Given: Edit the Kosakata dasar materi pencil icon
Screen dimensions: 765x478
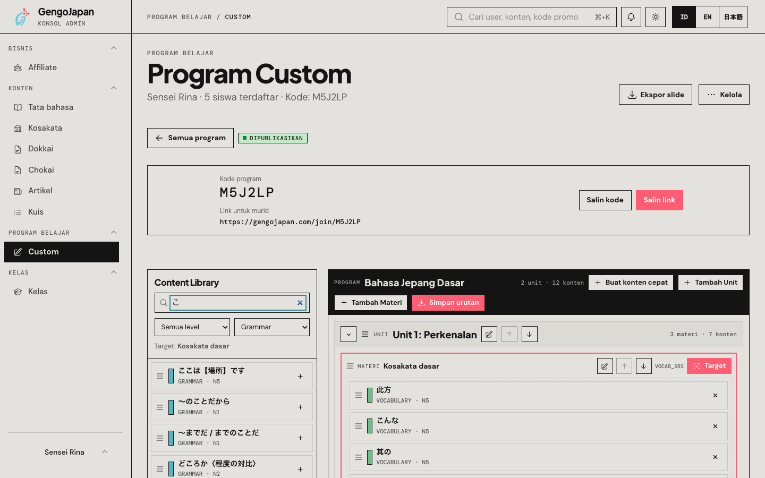Looking at the screenshot, I should 605,366.
